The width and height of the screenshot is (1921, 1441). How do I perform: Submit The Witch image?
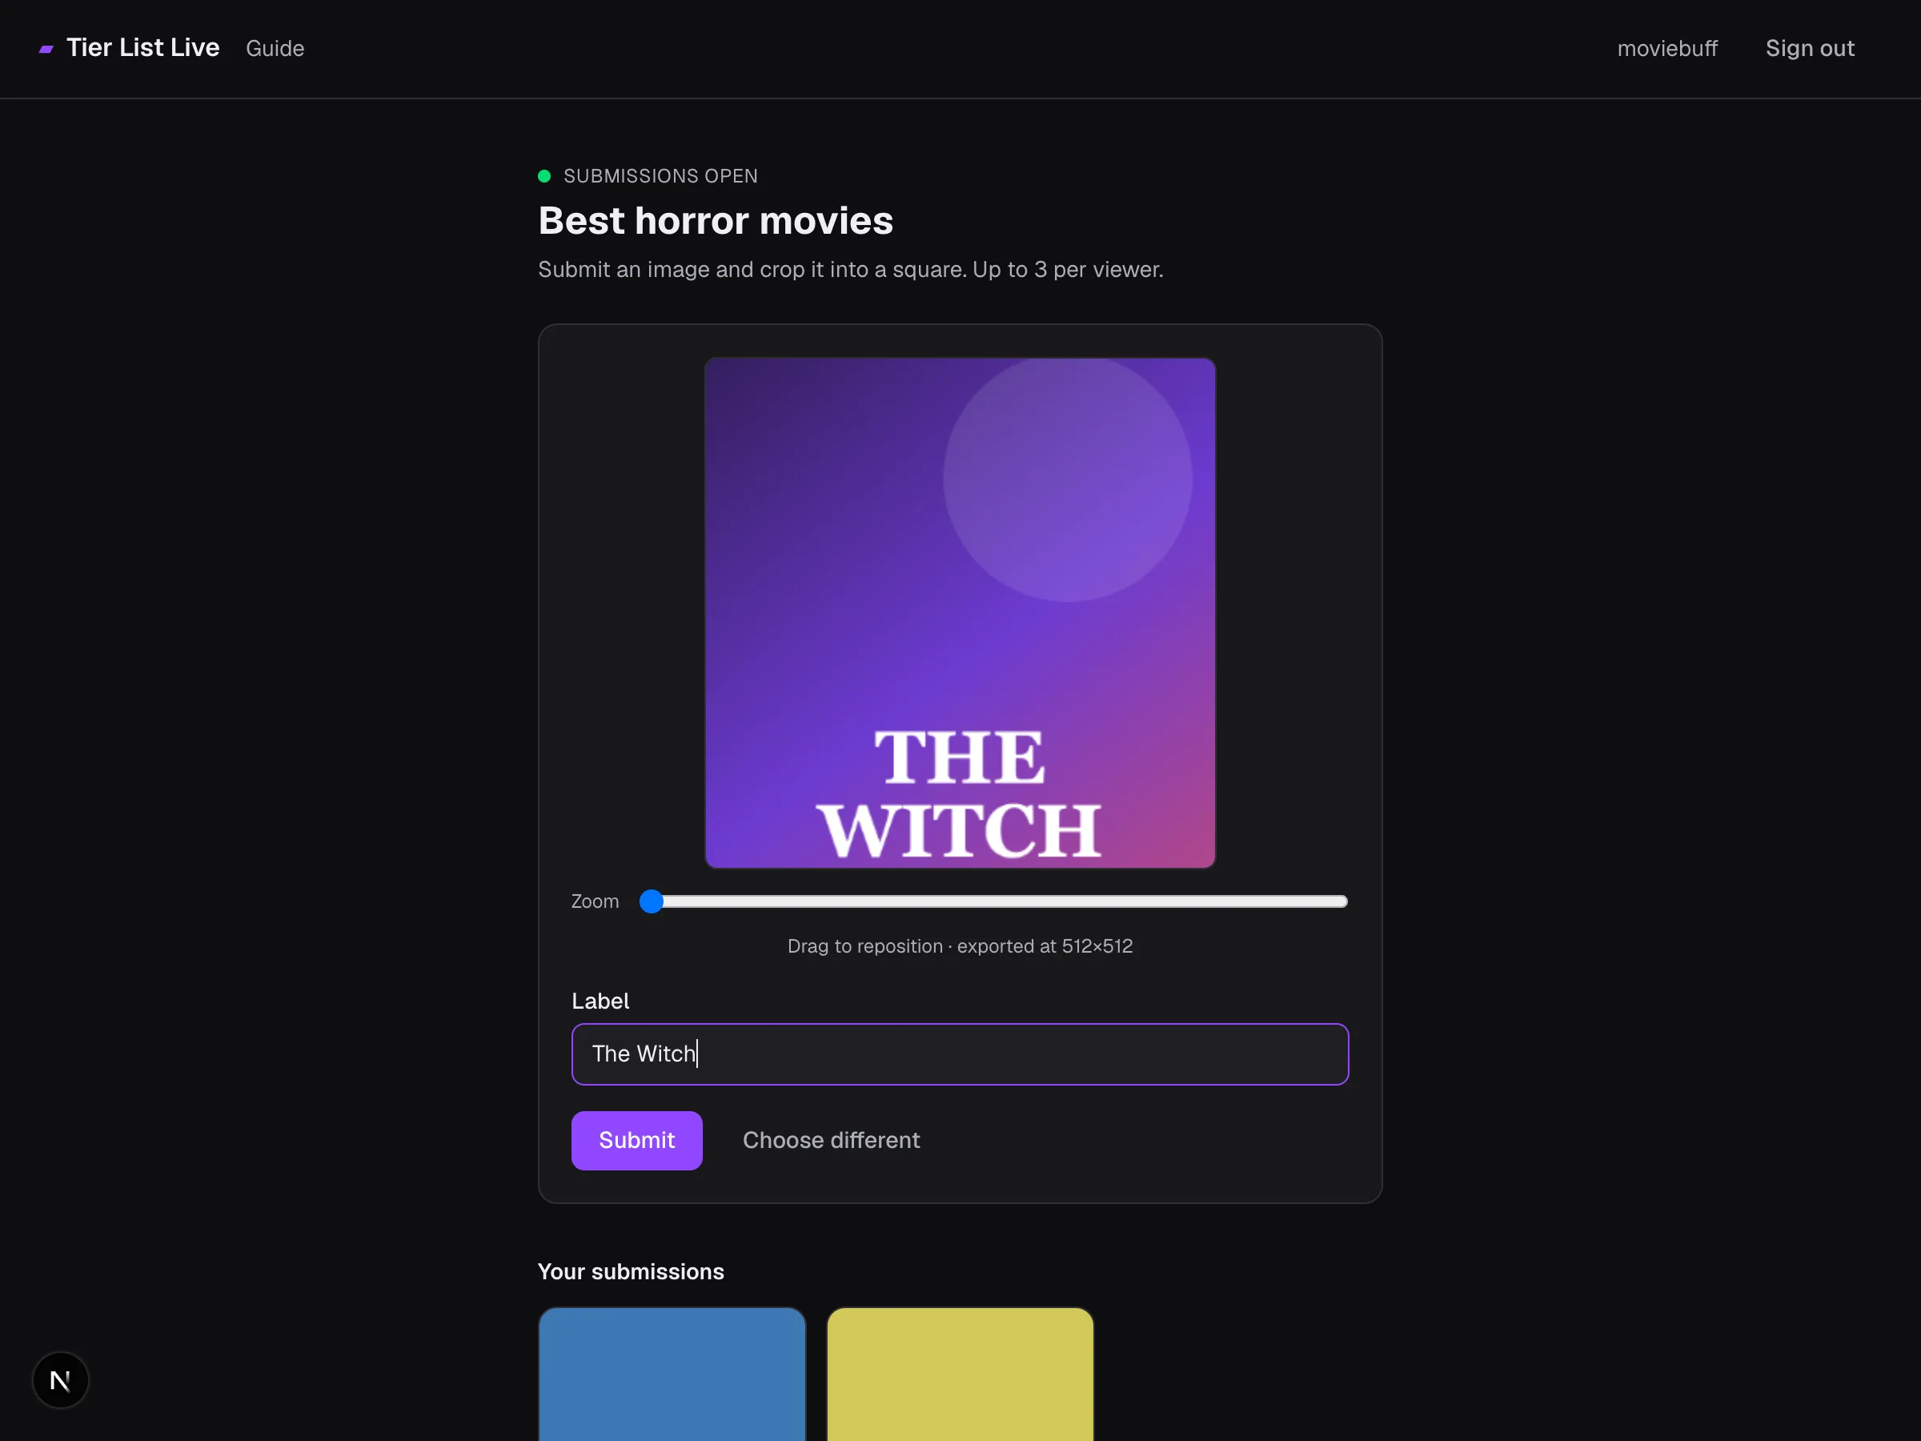pyautogui.click(x=636, y=1140)
